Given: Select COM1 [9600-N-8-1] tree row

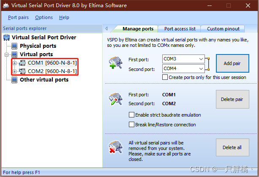Looking at the screenshot, I should [x=52, y=63].
